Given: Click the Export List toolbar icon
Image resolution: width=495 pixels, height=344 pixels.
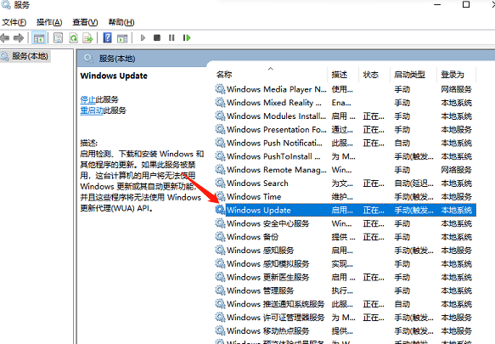Looking at the screenshot, I should pos(87,38).
